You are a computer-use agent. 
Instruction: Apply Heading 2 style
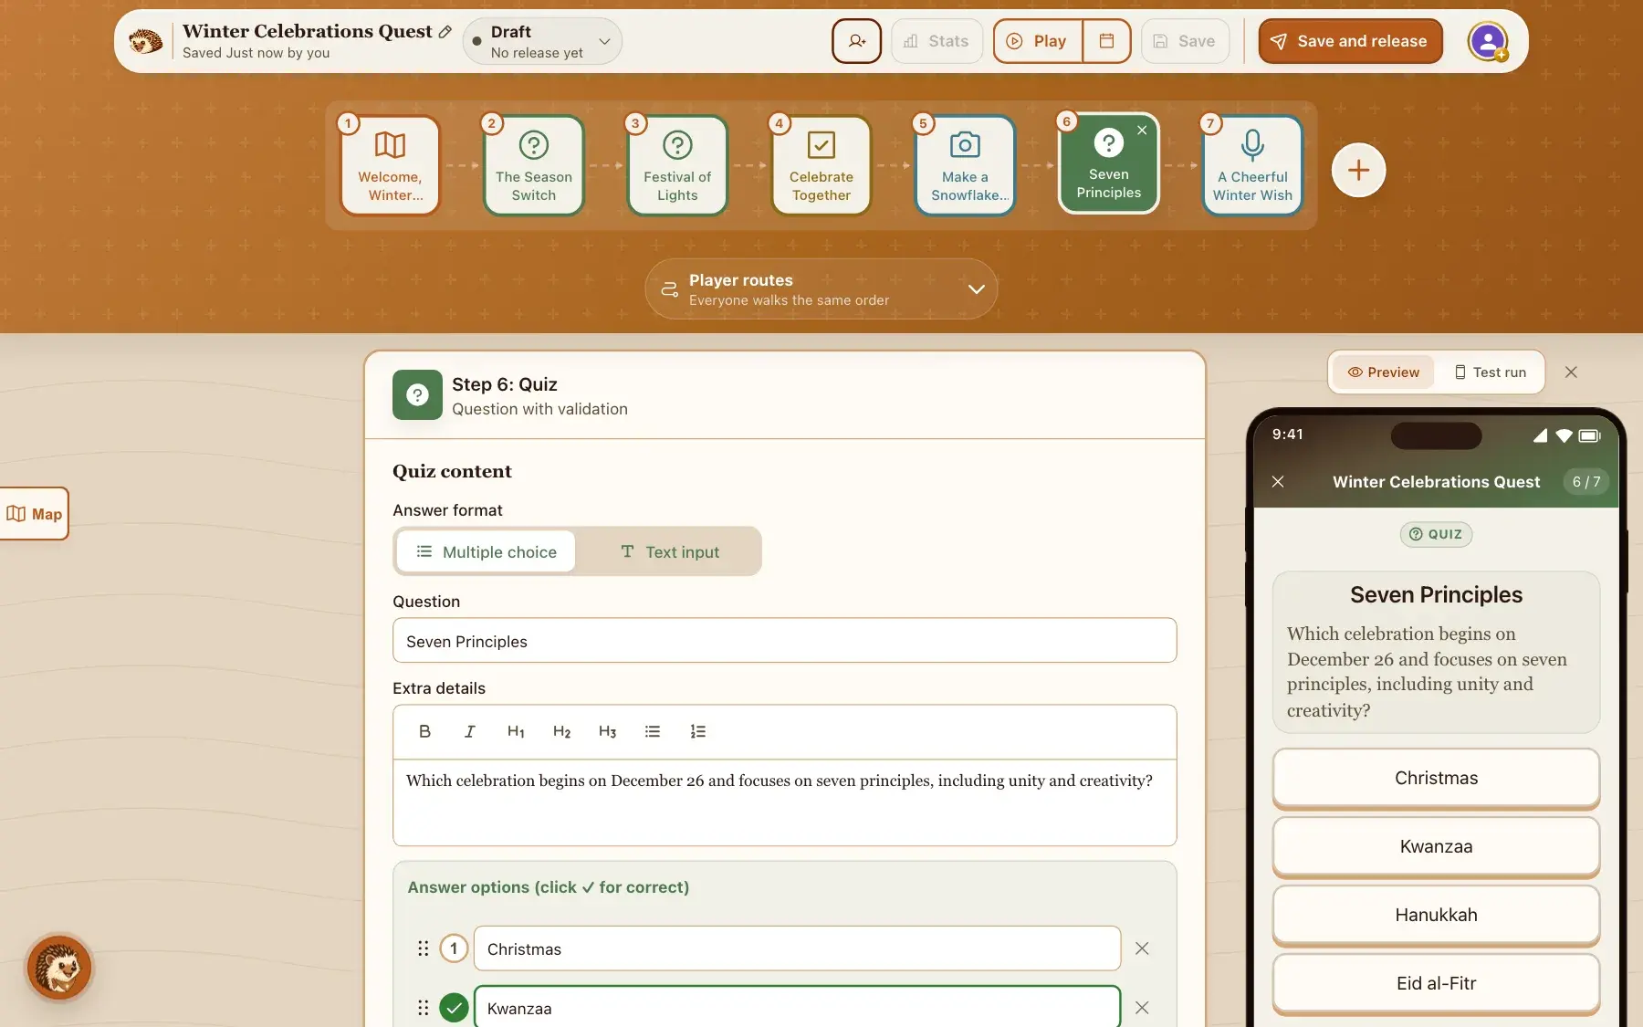coord(561,731)
